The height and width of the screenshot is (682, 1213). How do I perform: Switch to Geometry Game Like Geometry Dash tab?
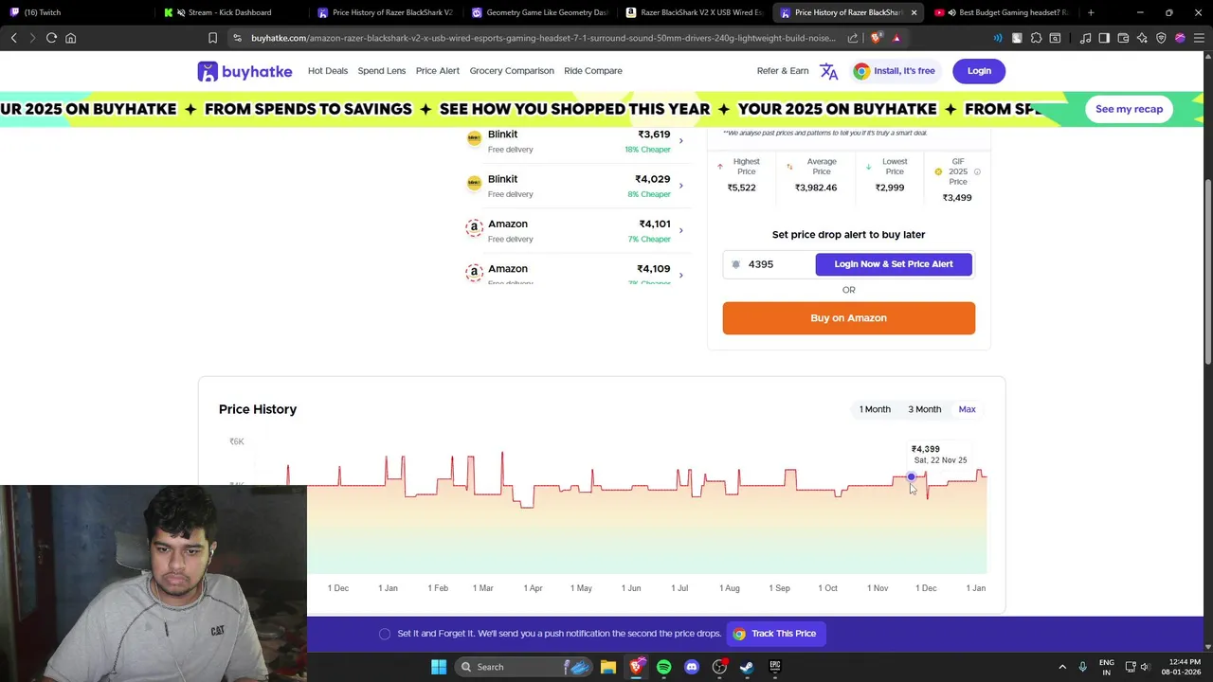coord(540,12)
